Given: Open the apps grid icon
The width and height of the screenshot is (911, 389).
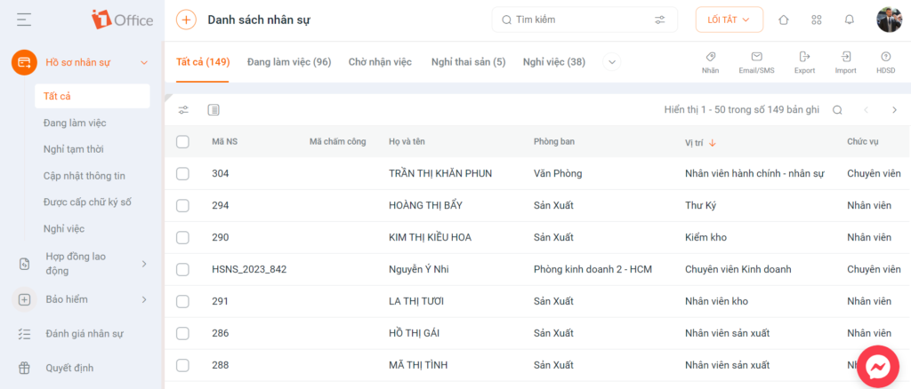Looking at the screenshot, I should (817, 20).
